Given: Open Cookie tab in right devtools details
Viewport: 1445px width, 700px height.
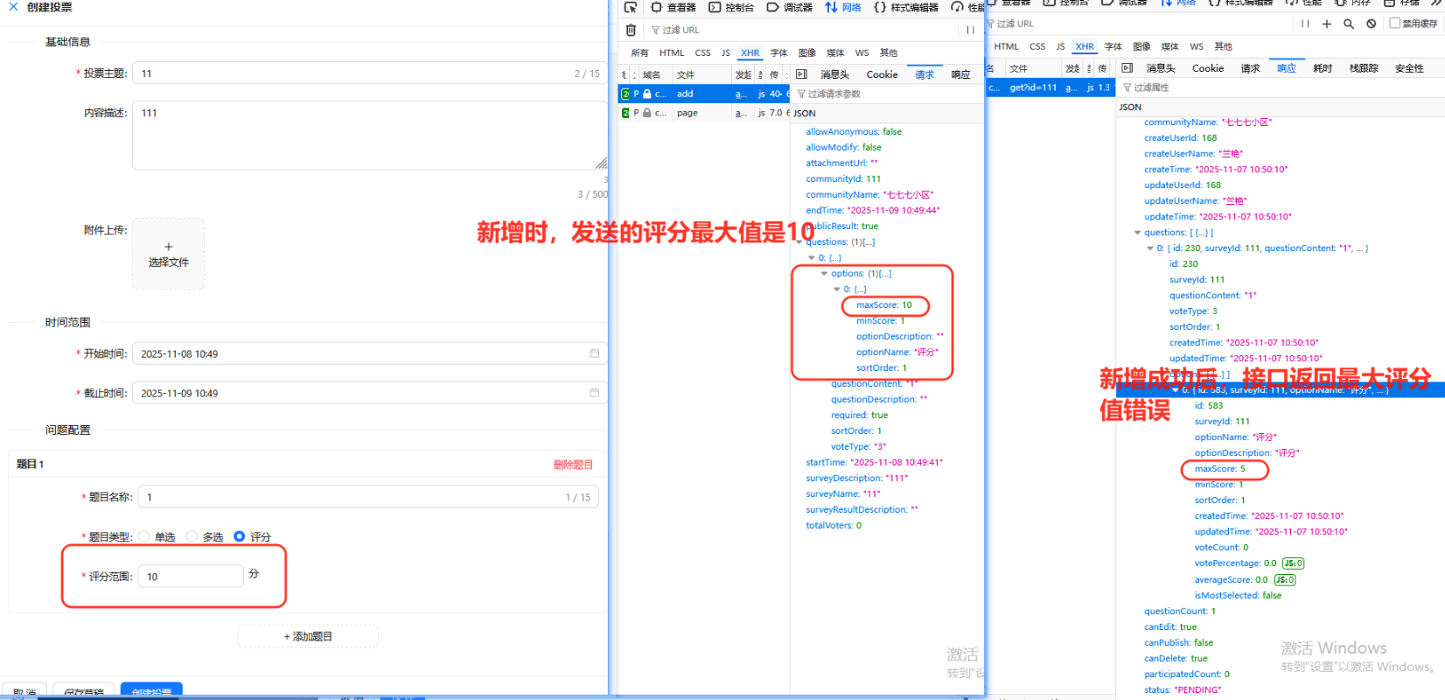Looking at the screenshot, I should 1207,67.
